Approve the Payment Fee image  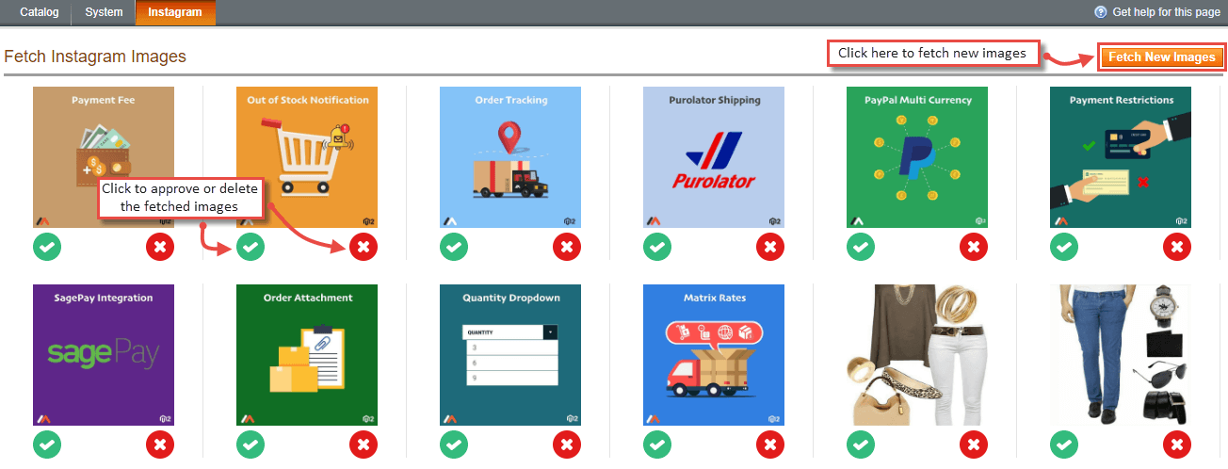47,248
